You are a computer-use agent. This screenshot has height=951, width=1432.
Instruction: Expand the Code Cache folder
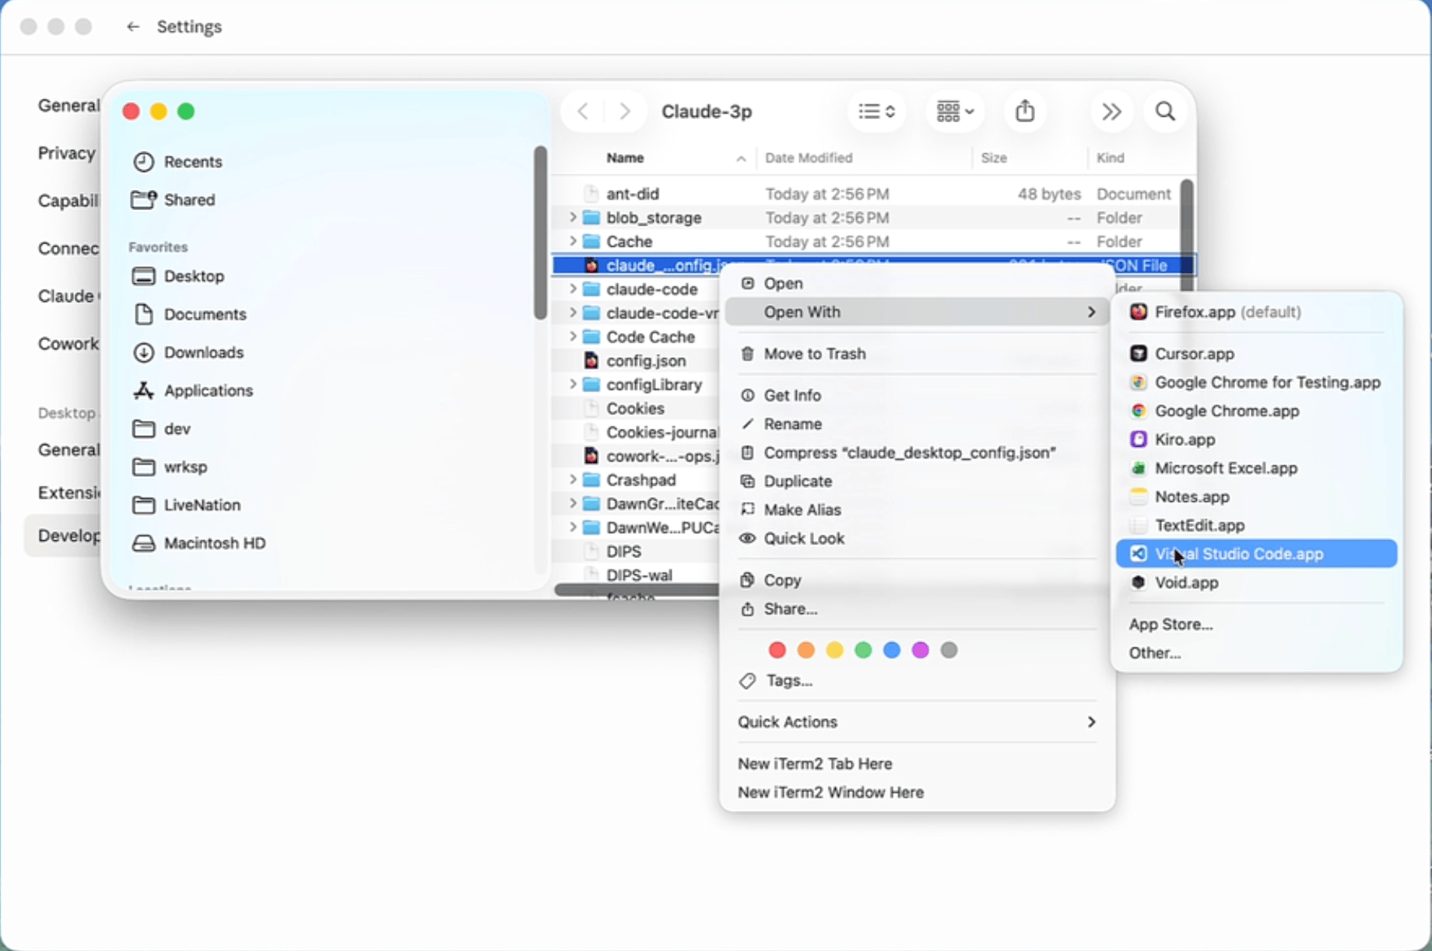573,337
